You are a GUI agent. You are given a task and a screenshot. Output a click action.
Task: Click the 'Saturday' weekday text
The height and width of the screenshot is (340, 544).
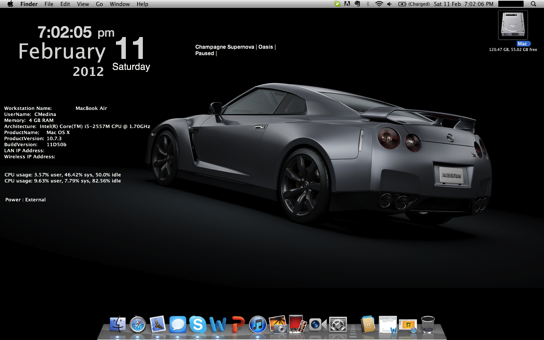(131, 67)
